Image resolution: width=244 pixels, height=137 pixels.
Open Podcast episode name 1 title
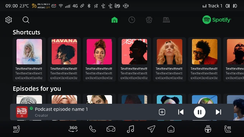(x=61, y=109)
